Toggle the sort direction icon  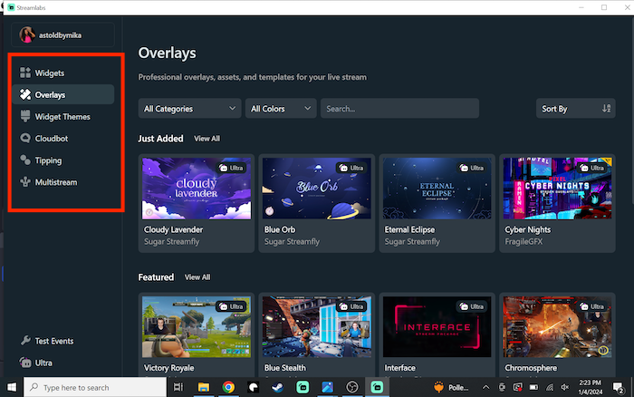(x=607, y=109)
